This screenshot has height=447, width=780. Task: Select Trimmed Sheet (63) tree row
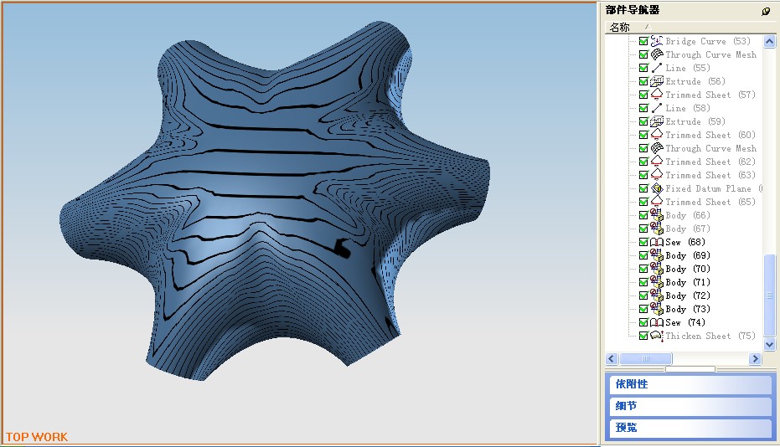coord(710,176)
